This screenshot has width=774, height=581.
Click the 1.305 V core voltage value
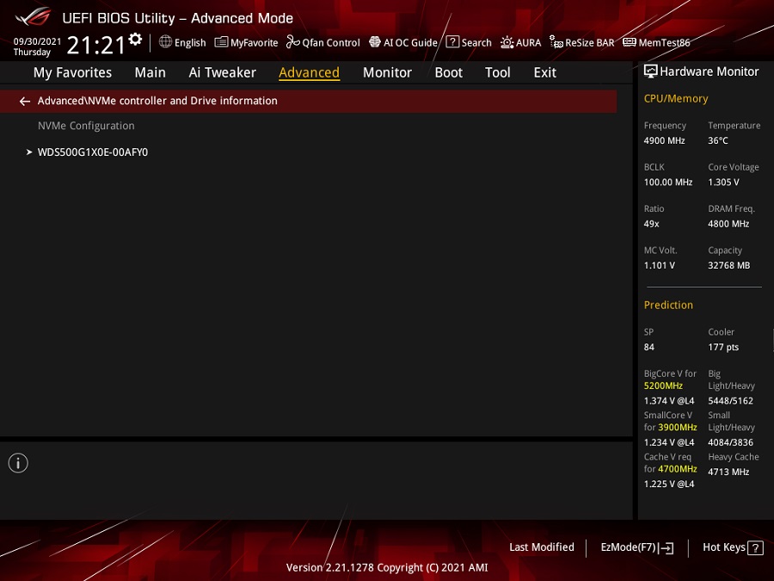[723, 182]
